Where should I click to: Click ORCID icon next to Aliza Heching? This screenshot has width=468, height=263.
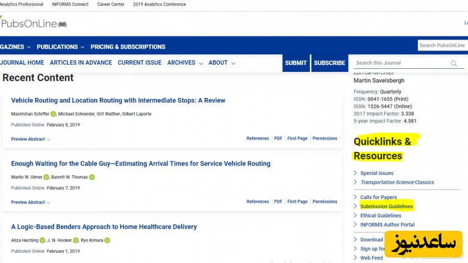click(42, 240)
